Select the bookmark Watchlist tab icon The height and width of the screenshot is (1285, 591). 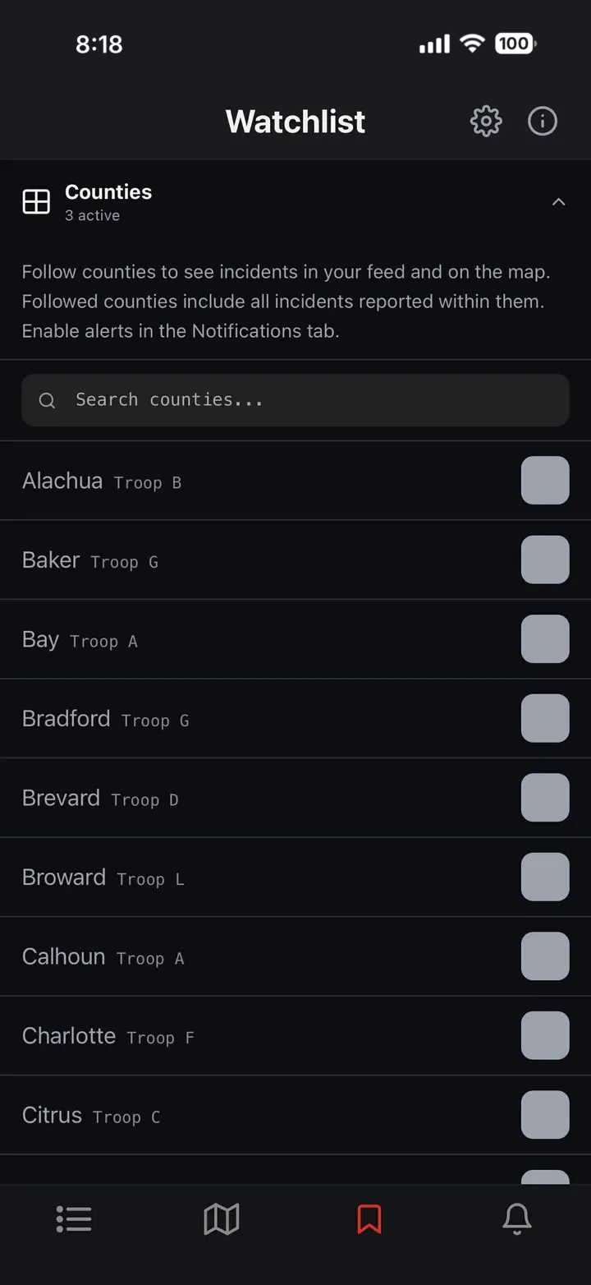coord(369,1219)
